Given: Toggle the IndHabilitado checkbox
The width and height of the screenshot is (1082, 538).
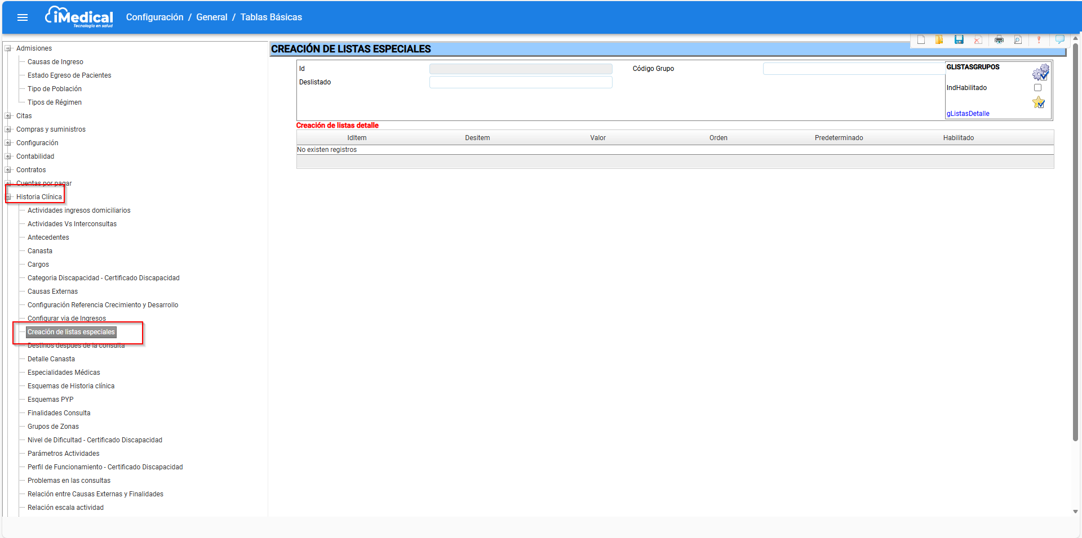Looking at the screenshot, I should pos(1037,88).
